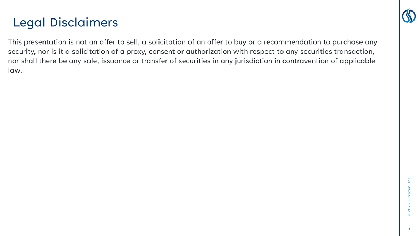418x236 pixels.
Task: Click the word "security," starting line two
Action: [x=22, y=52]
